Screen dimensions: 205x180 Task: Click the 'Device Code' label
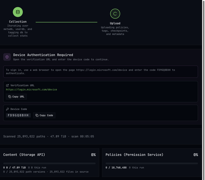coord(19,109)
